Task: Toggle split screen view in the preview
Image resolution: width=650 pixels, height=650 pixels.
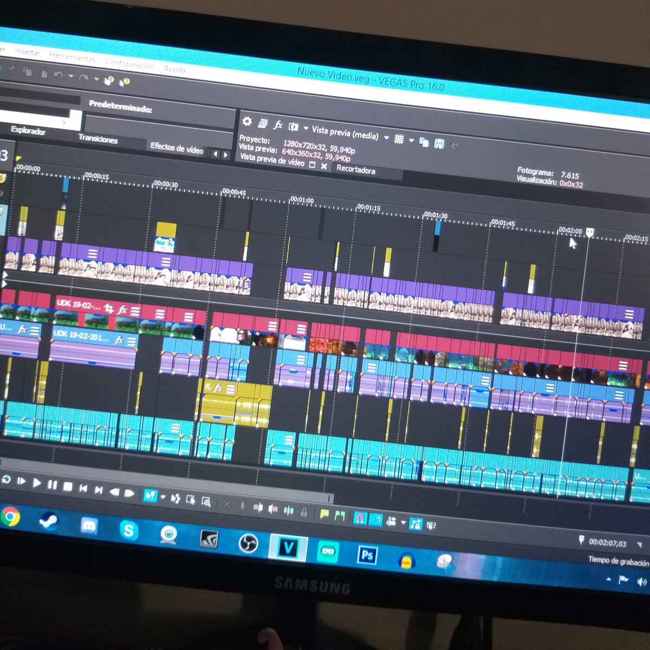Action: 294,127
